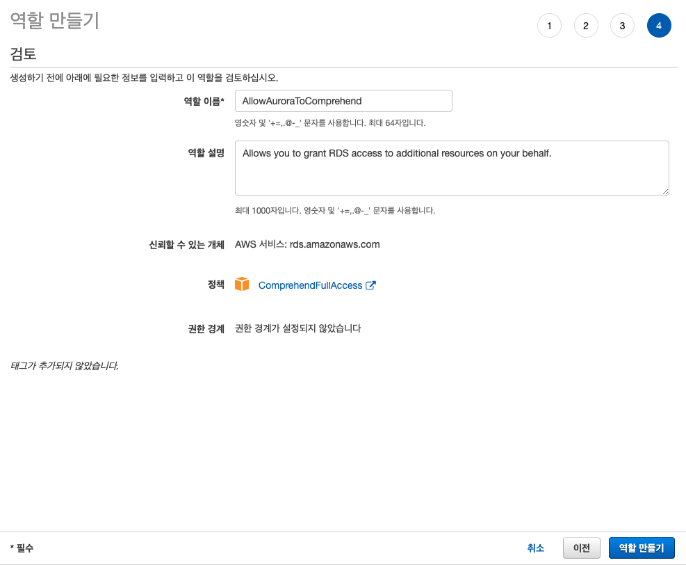Click the 권한 경계 not-set message
686x565 pixels.
click(297, 328)
